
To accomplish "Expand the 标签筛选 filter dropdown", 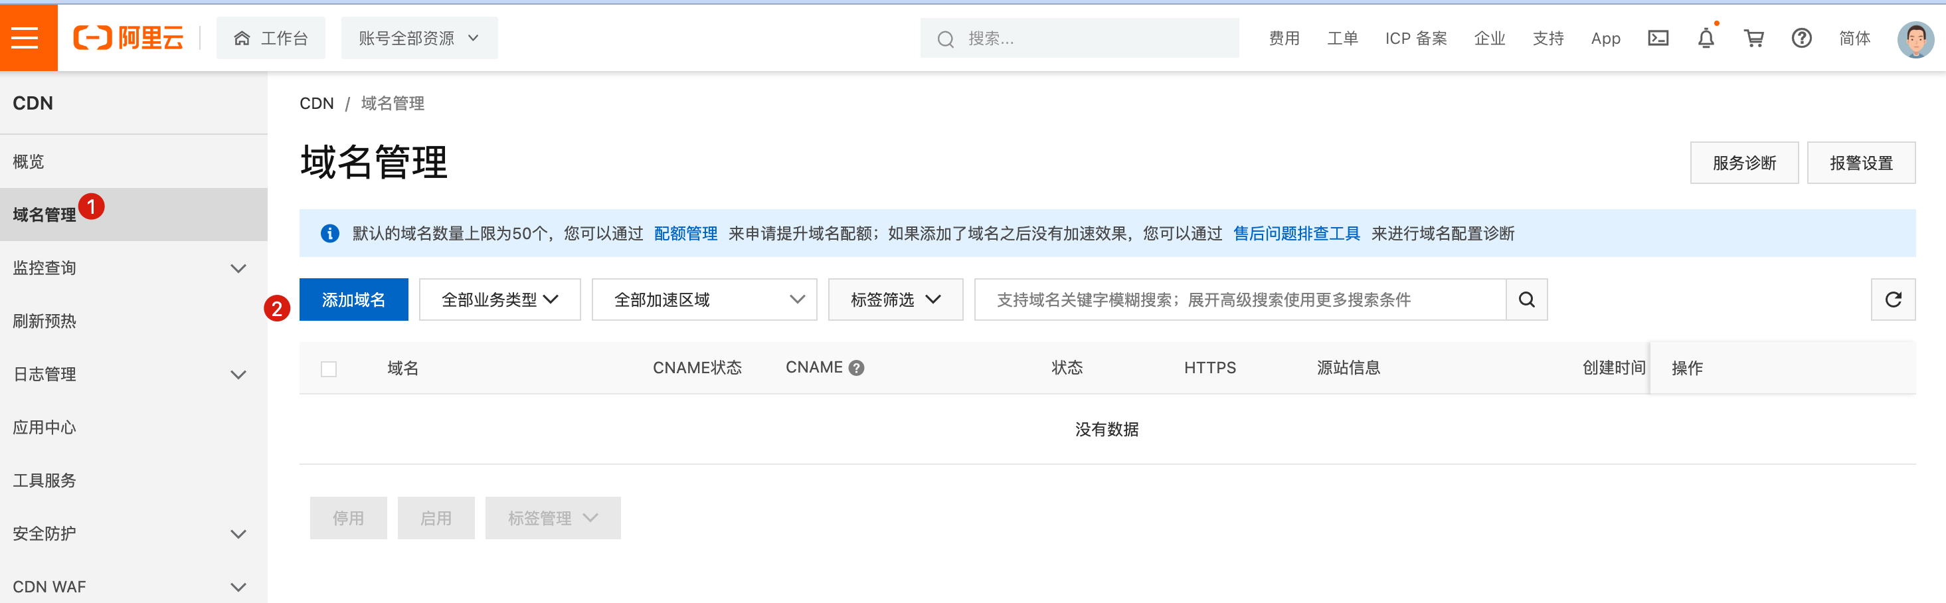I will click(x=895, y=300).
